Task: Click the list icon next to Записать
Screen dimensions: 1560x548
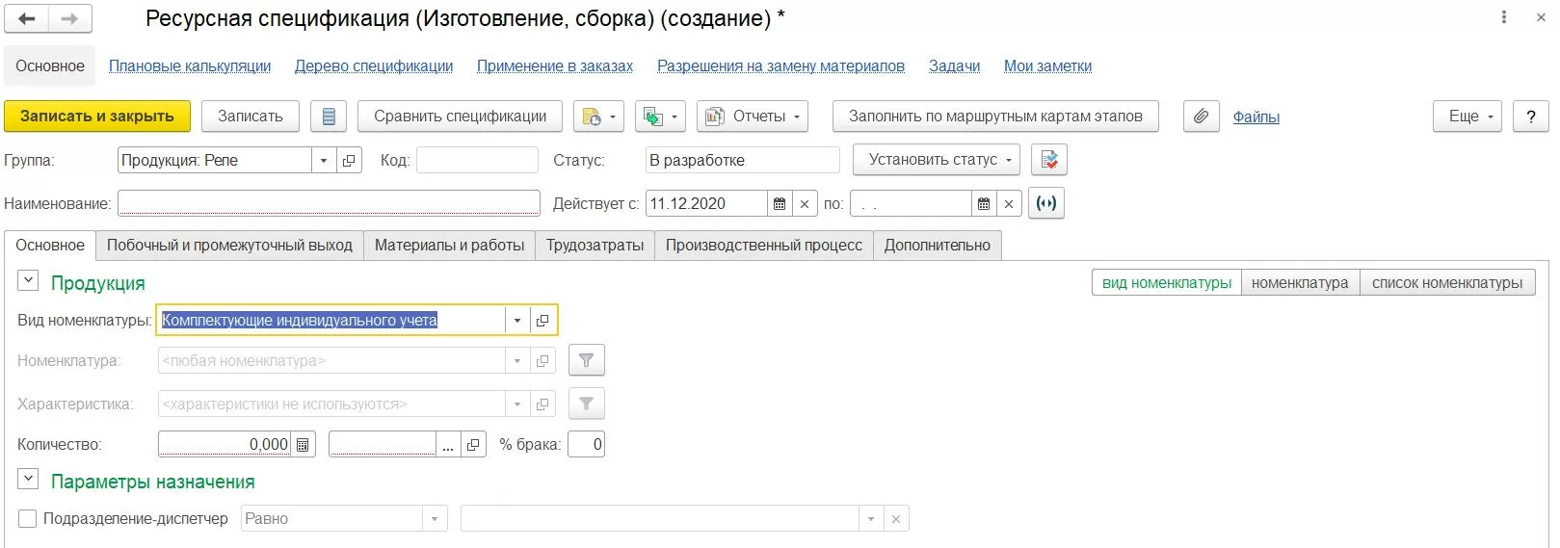Action: 329,117
